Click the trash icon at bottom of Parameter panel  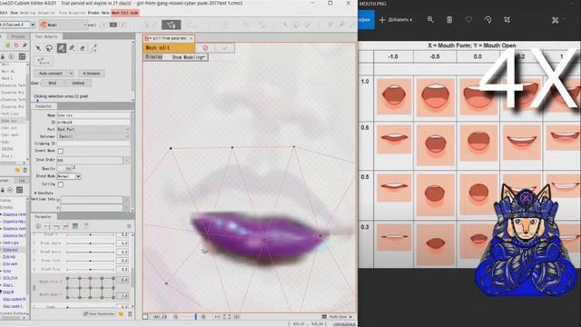(x=130, y=314)
